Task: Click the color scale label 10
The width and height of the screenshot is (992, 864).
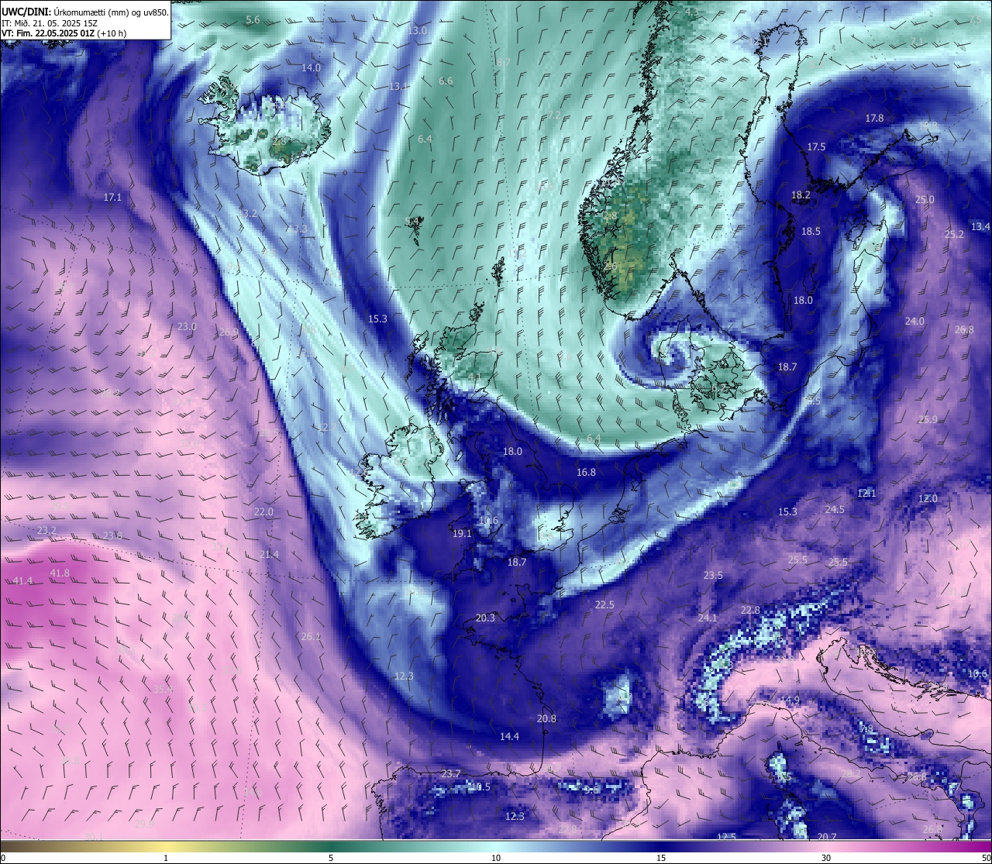Action: tap(496, 858)
